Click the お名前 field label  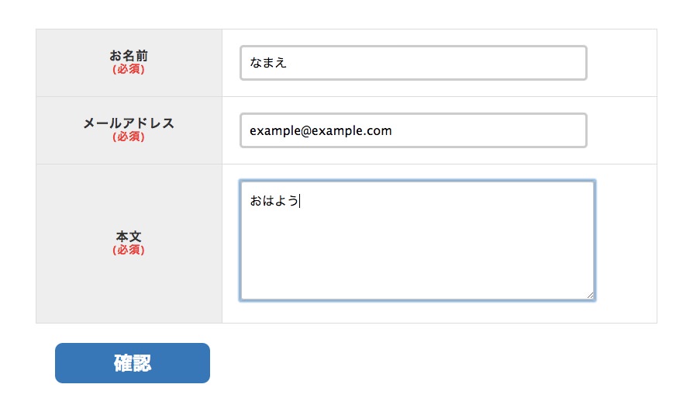tap(129, 56)
